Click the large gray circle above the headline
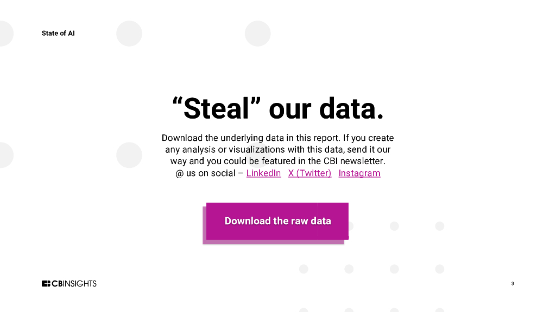The width and height of the screenshot is (556, 312). coord(257,34)
